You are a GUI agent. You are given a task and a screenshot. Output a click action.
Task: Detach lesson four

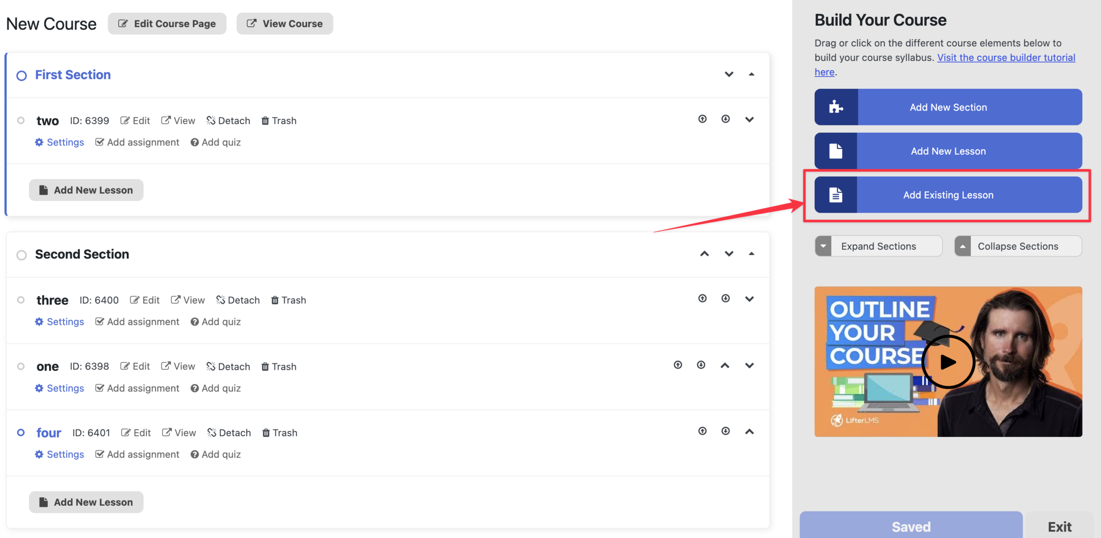pos(229,433)
